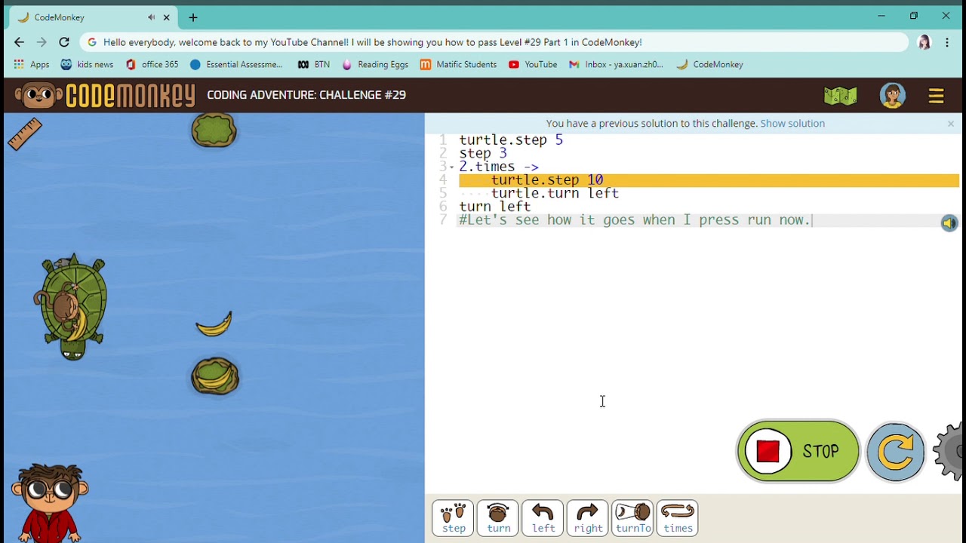Insert the left command block
966x543 pixels.
543,518
